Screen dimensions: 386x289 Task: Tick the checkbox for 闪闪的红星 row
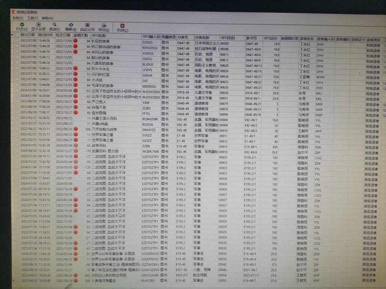(17, 74)
